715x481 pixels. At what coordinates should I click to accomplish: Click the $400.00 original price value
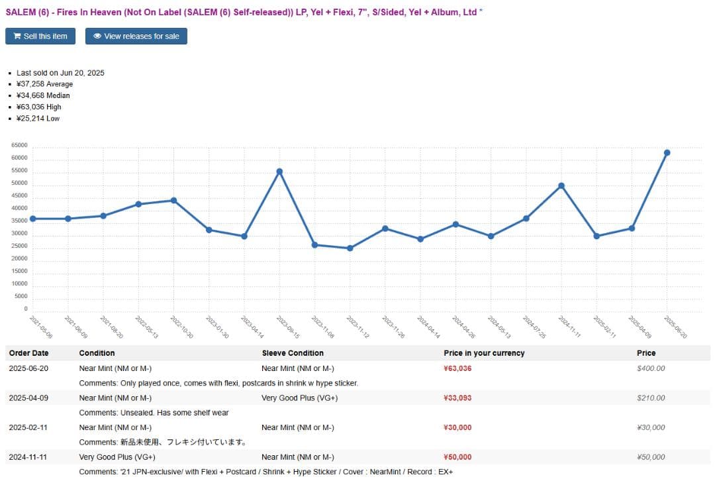point(651,369)
